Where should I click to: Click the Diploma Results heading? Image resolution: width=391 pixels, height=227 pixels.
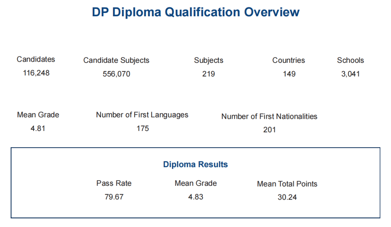pos(195,164)
